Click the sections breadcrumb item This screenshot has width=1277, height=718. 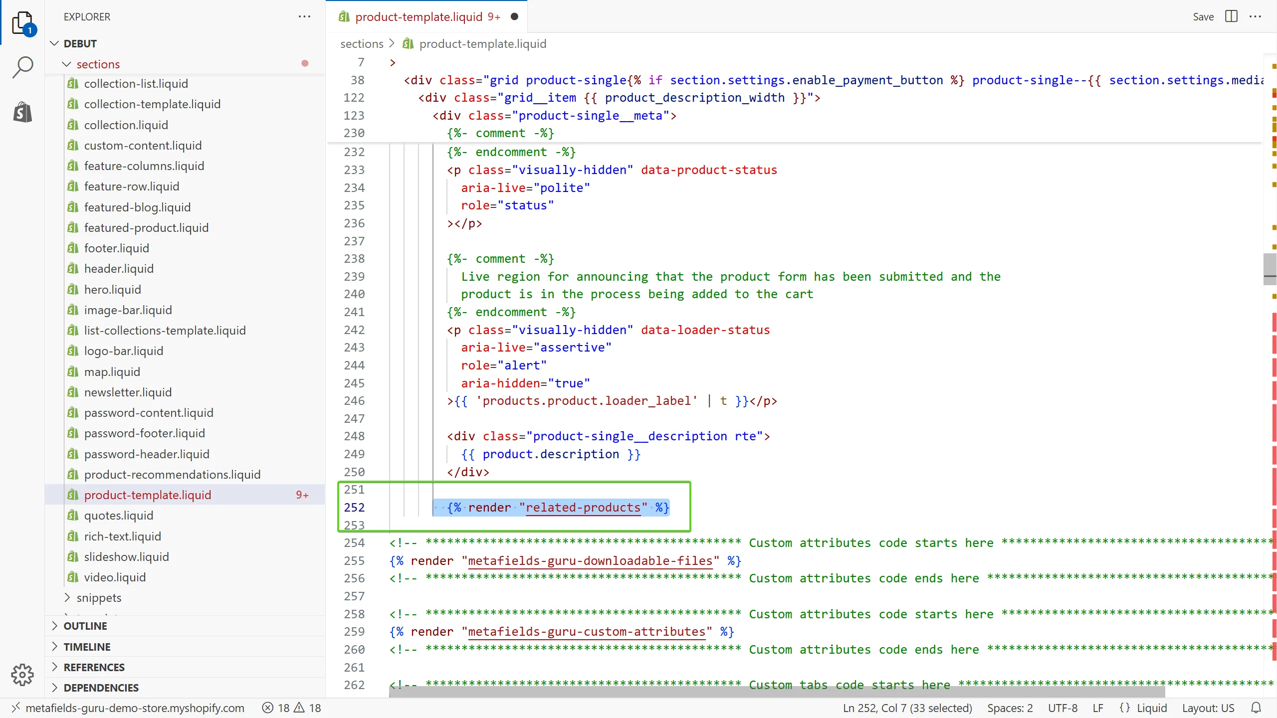(x=362, y=44)
